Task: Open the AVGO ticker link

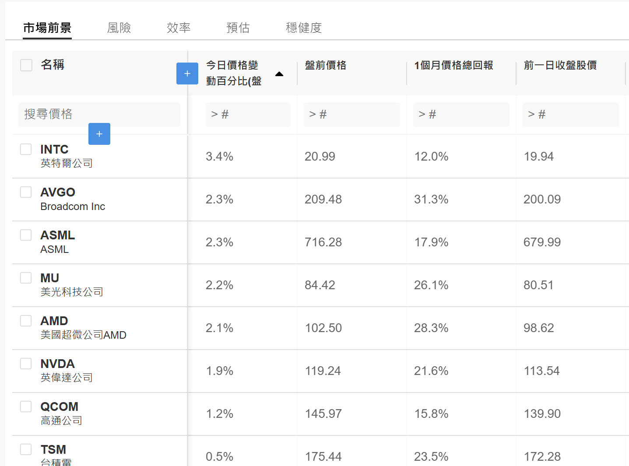Action: [58, 192]
